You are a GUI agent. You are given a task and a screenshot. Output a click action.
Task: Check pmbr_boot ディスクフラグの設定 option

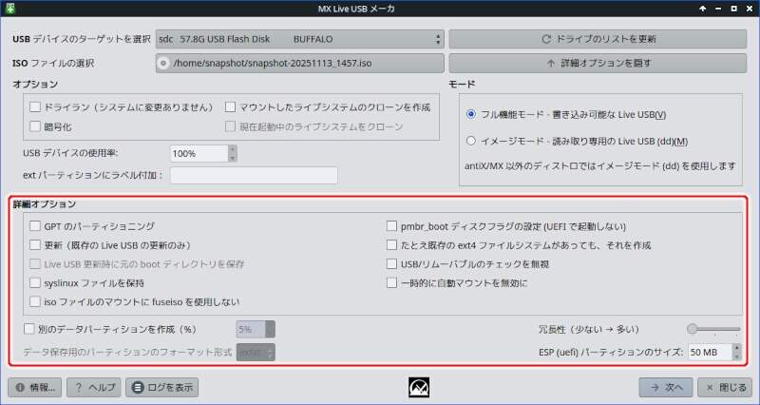[391, 226]
